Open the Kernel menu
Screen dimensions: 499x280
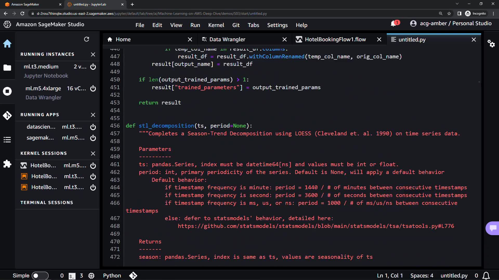point(216,25)
